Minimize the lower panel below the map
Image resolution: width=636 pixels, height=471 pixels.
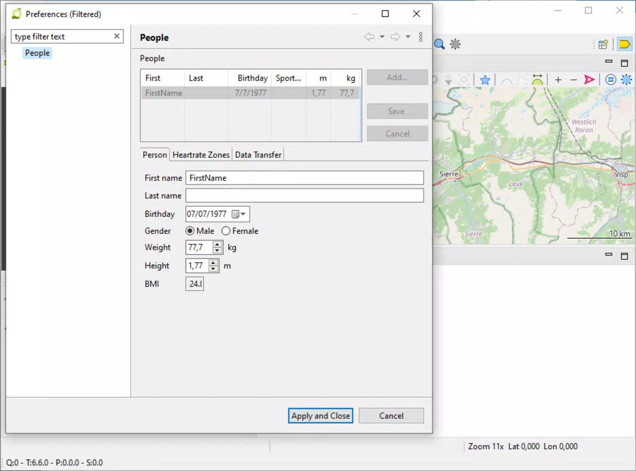pos(608,254)
